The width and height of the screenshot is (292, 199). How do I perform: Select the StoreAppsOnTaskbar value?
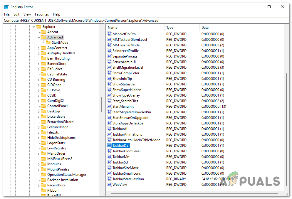click(x=128, y=123)
